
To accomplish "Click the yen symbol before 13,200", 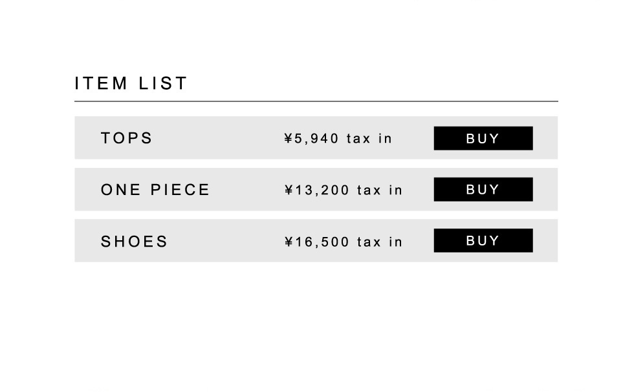I will [x=289, y=191].
